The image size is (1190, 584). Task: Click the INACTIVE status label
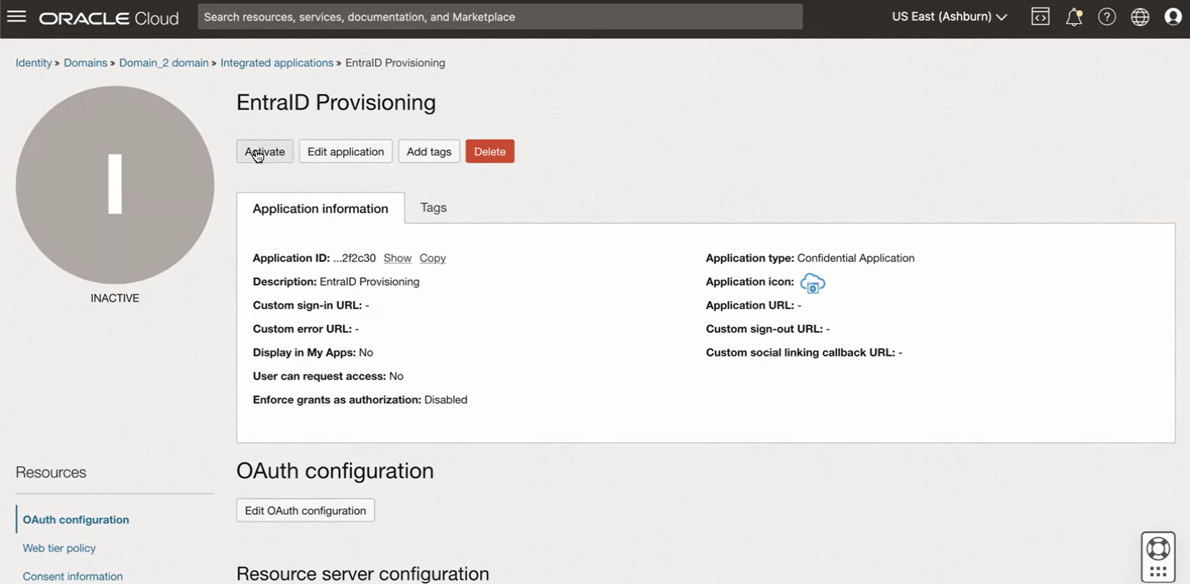click(x=115, y=298)
